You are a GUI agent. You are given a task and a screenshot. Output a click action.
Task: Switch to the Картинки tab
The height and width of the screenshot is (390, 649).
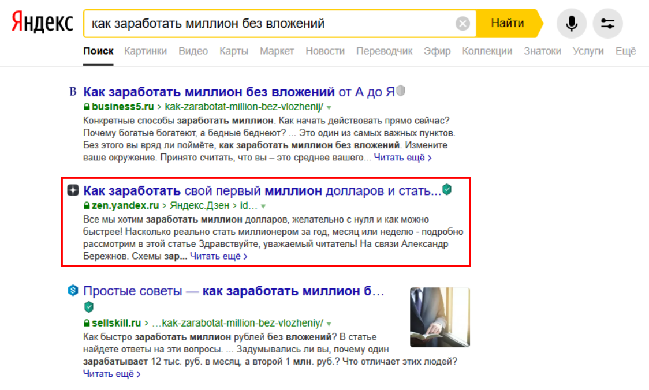click(x=146, y=51)
